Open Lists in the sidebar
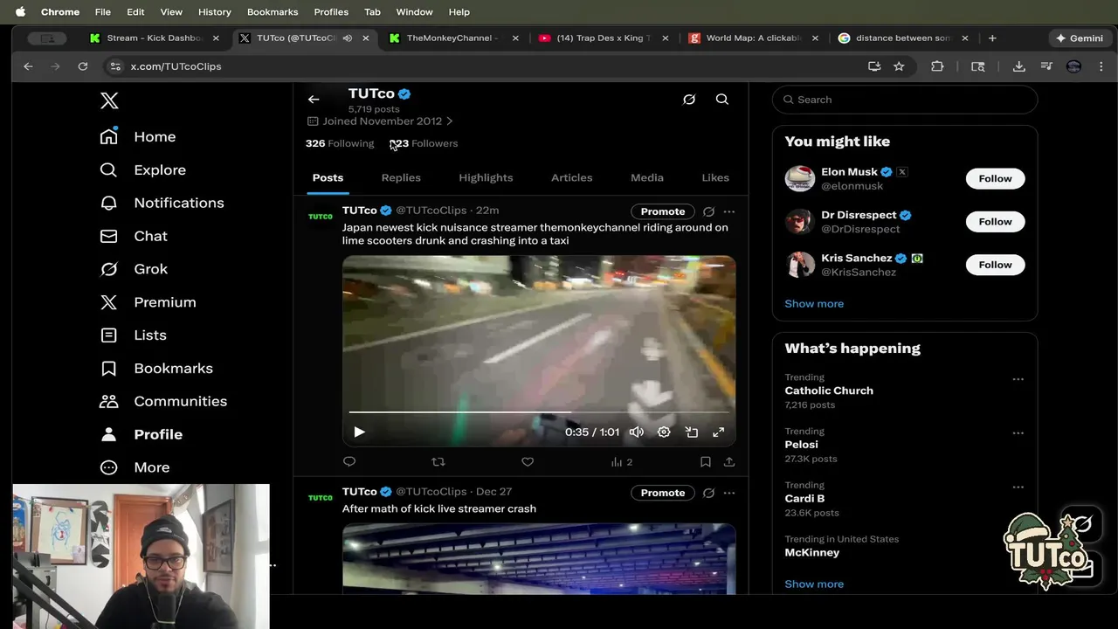The width and height of the screenshot is (1118, 629). pyautogui.click(x=133, y=335)
